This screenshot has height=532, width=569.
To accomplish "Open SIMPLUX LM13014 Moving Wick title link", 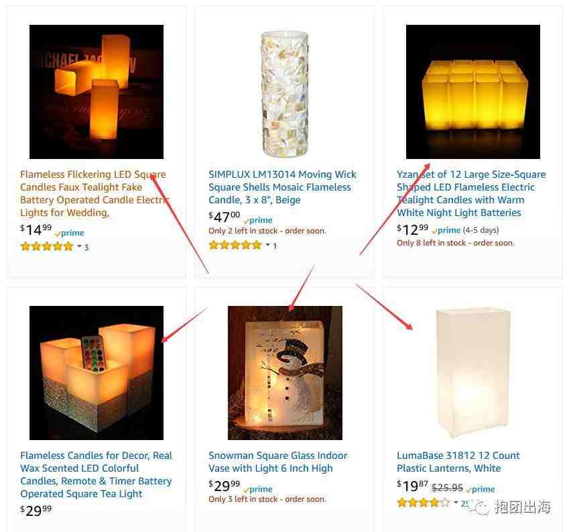I will click(x=283, y=187).
